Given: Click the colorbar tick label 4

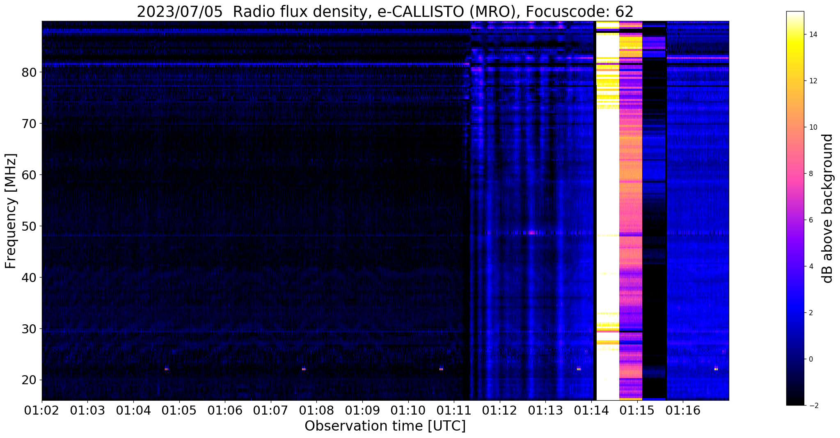Looking at the screenshot, I should 810,266.
